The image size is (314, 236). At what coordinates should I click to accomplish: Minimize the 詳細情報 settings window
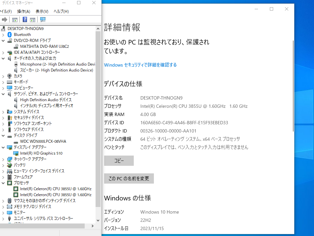[256, 9]
